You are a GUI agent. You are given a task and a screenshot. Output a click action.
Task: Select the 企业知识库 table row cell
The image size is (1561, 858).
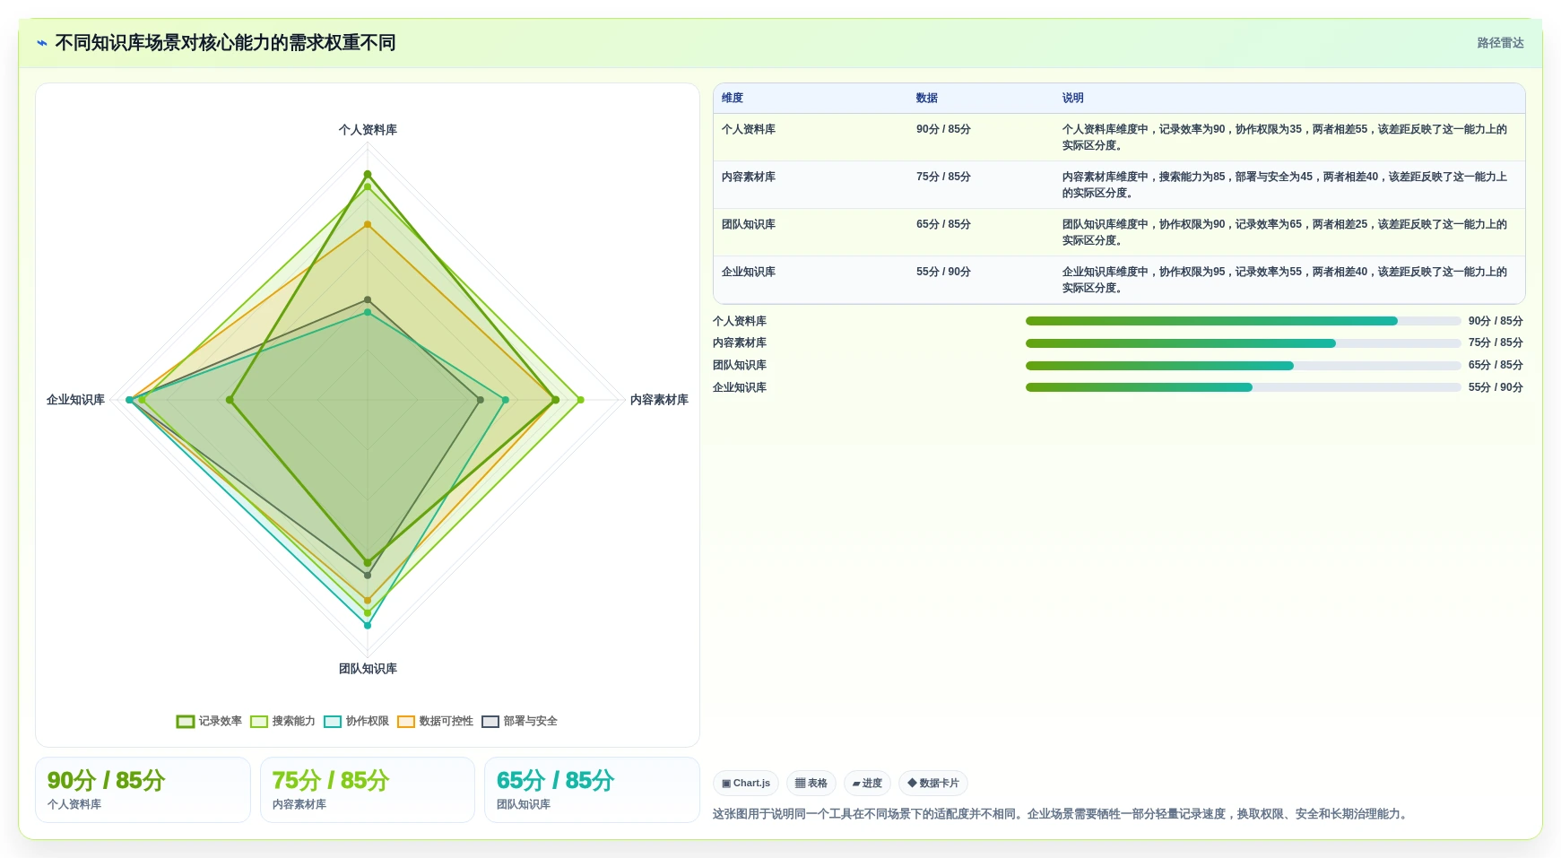(811, 280)
